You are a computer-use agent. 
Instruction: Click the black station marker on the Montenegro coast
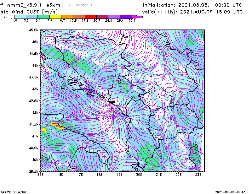point(112,102)
